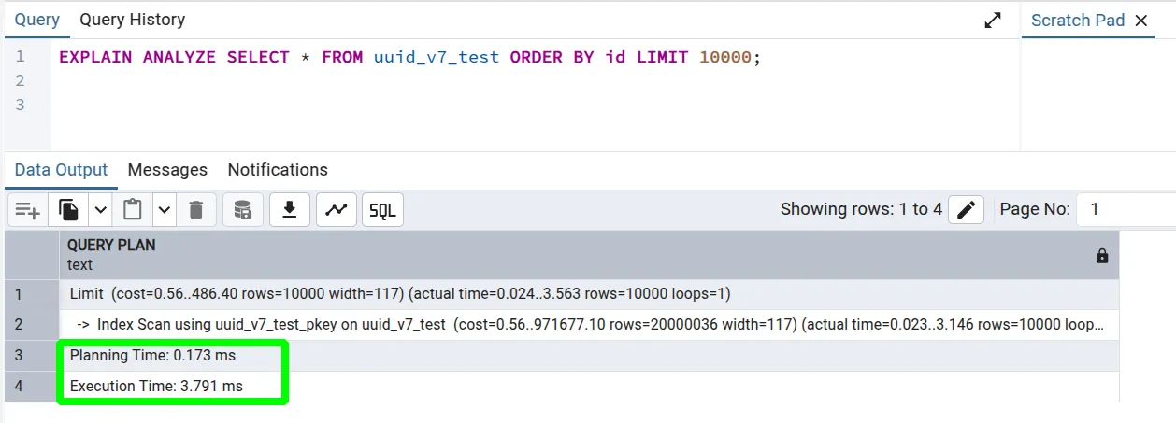
Task: Open the Copy options dropdown arrow
Action: (x=100, y=210)
